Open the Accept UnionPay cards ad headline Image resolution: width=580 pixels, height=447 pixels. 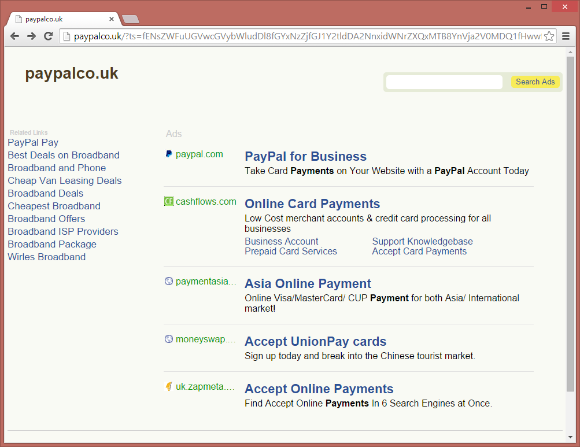(x=316, y=342)
